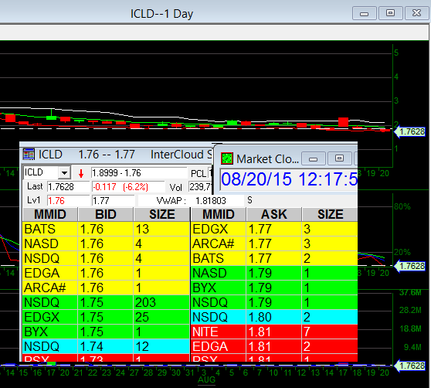The height and width of the screenshot is (388, 431).
Task: Select the EDGX ask row at 1.77
Action: pos(274,229)
